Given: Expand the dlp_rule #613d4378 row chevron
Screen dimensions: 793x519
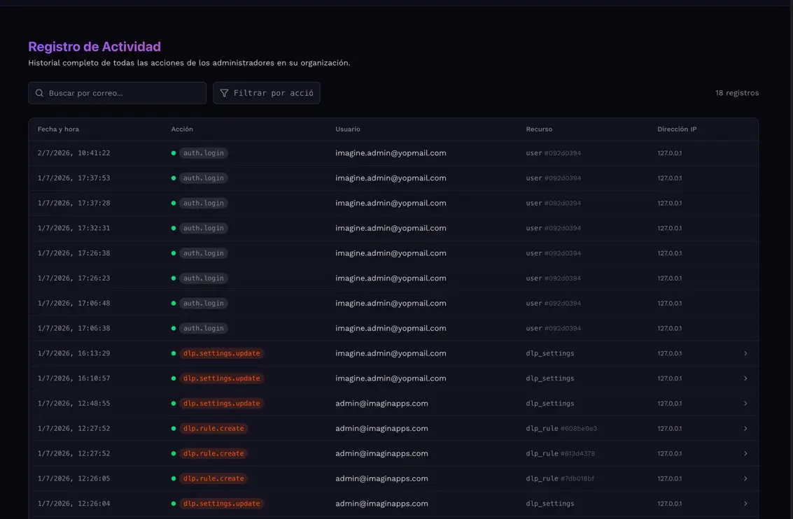Looking at the screenshot, I should pos(745,453).
